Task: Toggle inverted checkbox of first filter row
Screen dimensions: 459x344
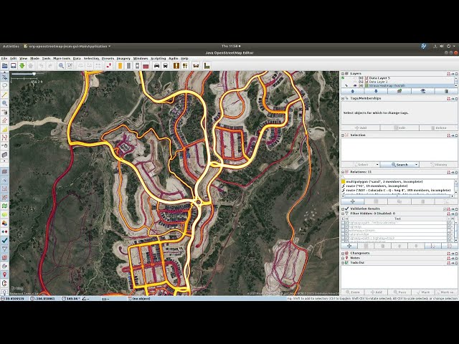Action: point(450,223)
